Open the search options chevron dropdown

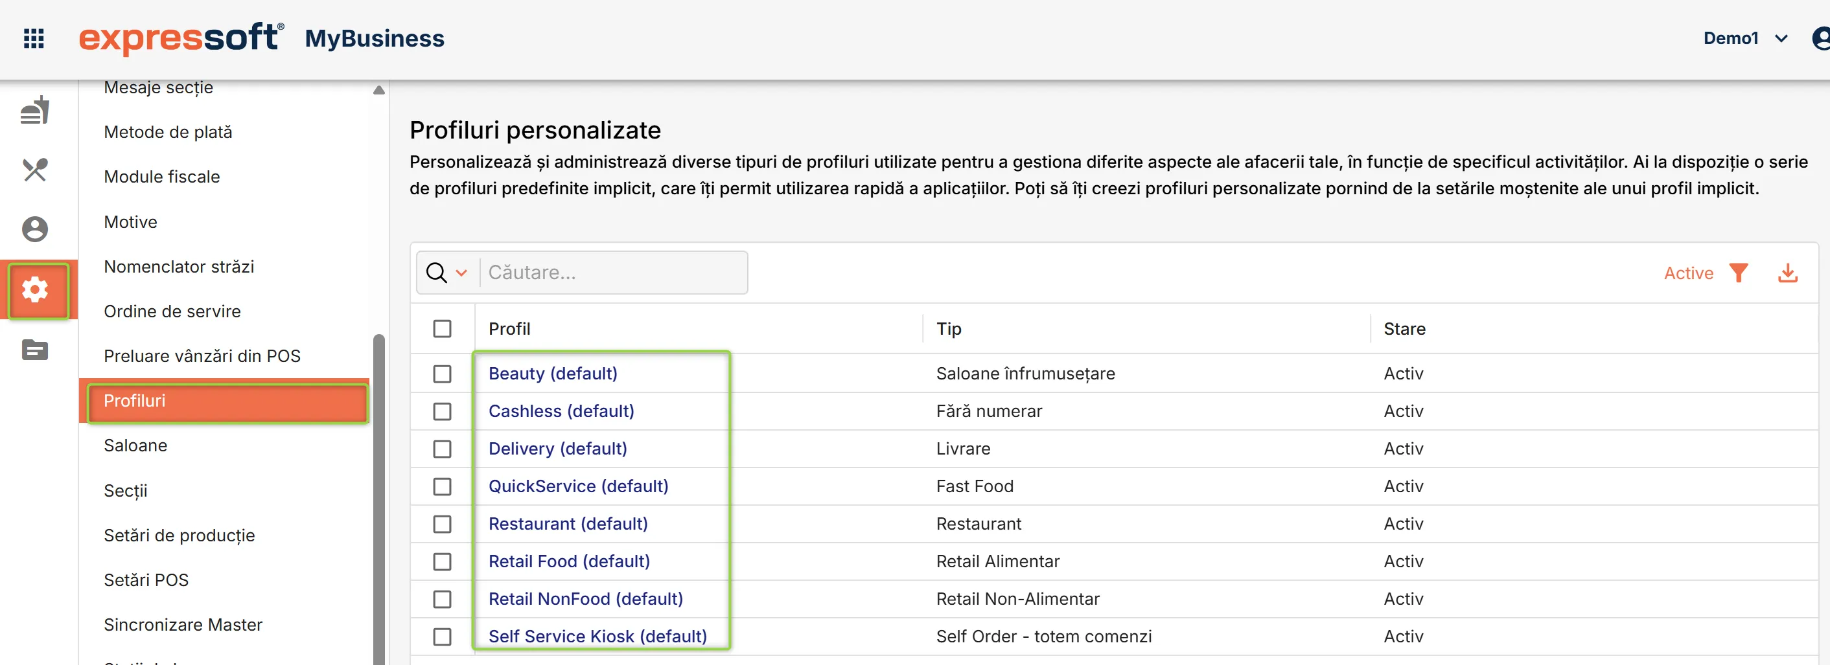click(462, 273)
